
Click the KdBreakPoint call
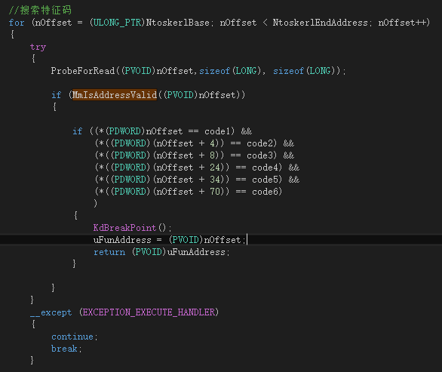pyautogui.click(x=124, y=228)
